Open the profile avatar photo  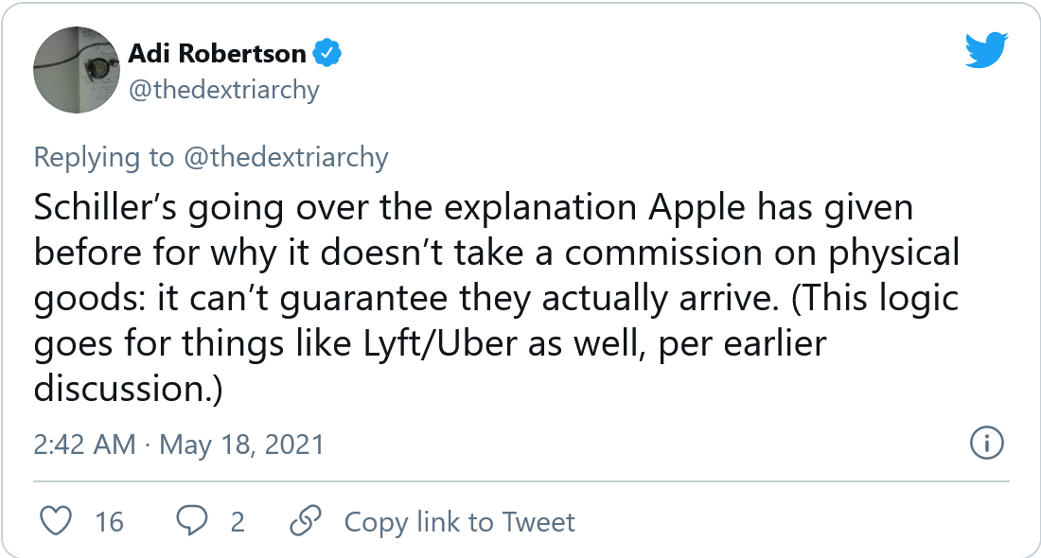click(76, 71)
